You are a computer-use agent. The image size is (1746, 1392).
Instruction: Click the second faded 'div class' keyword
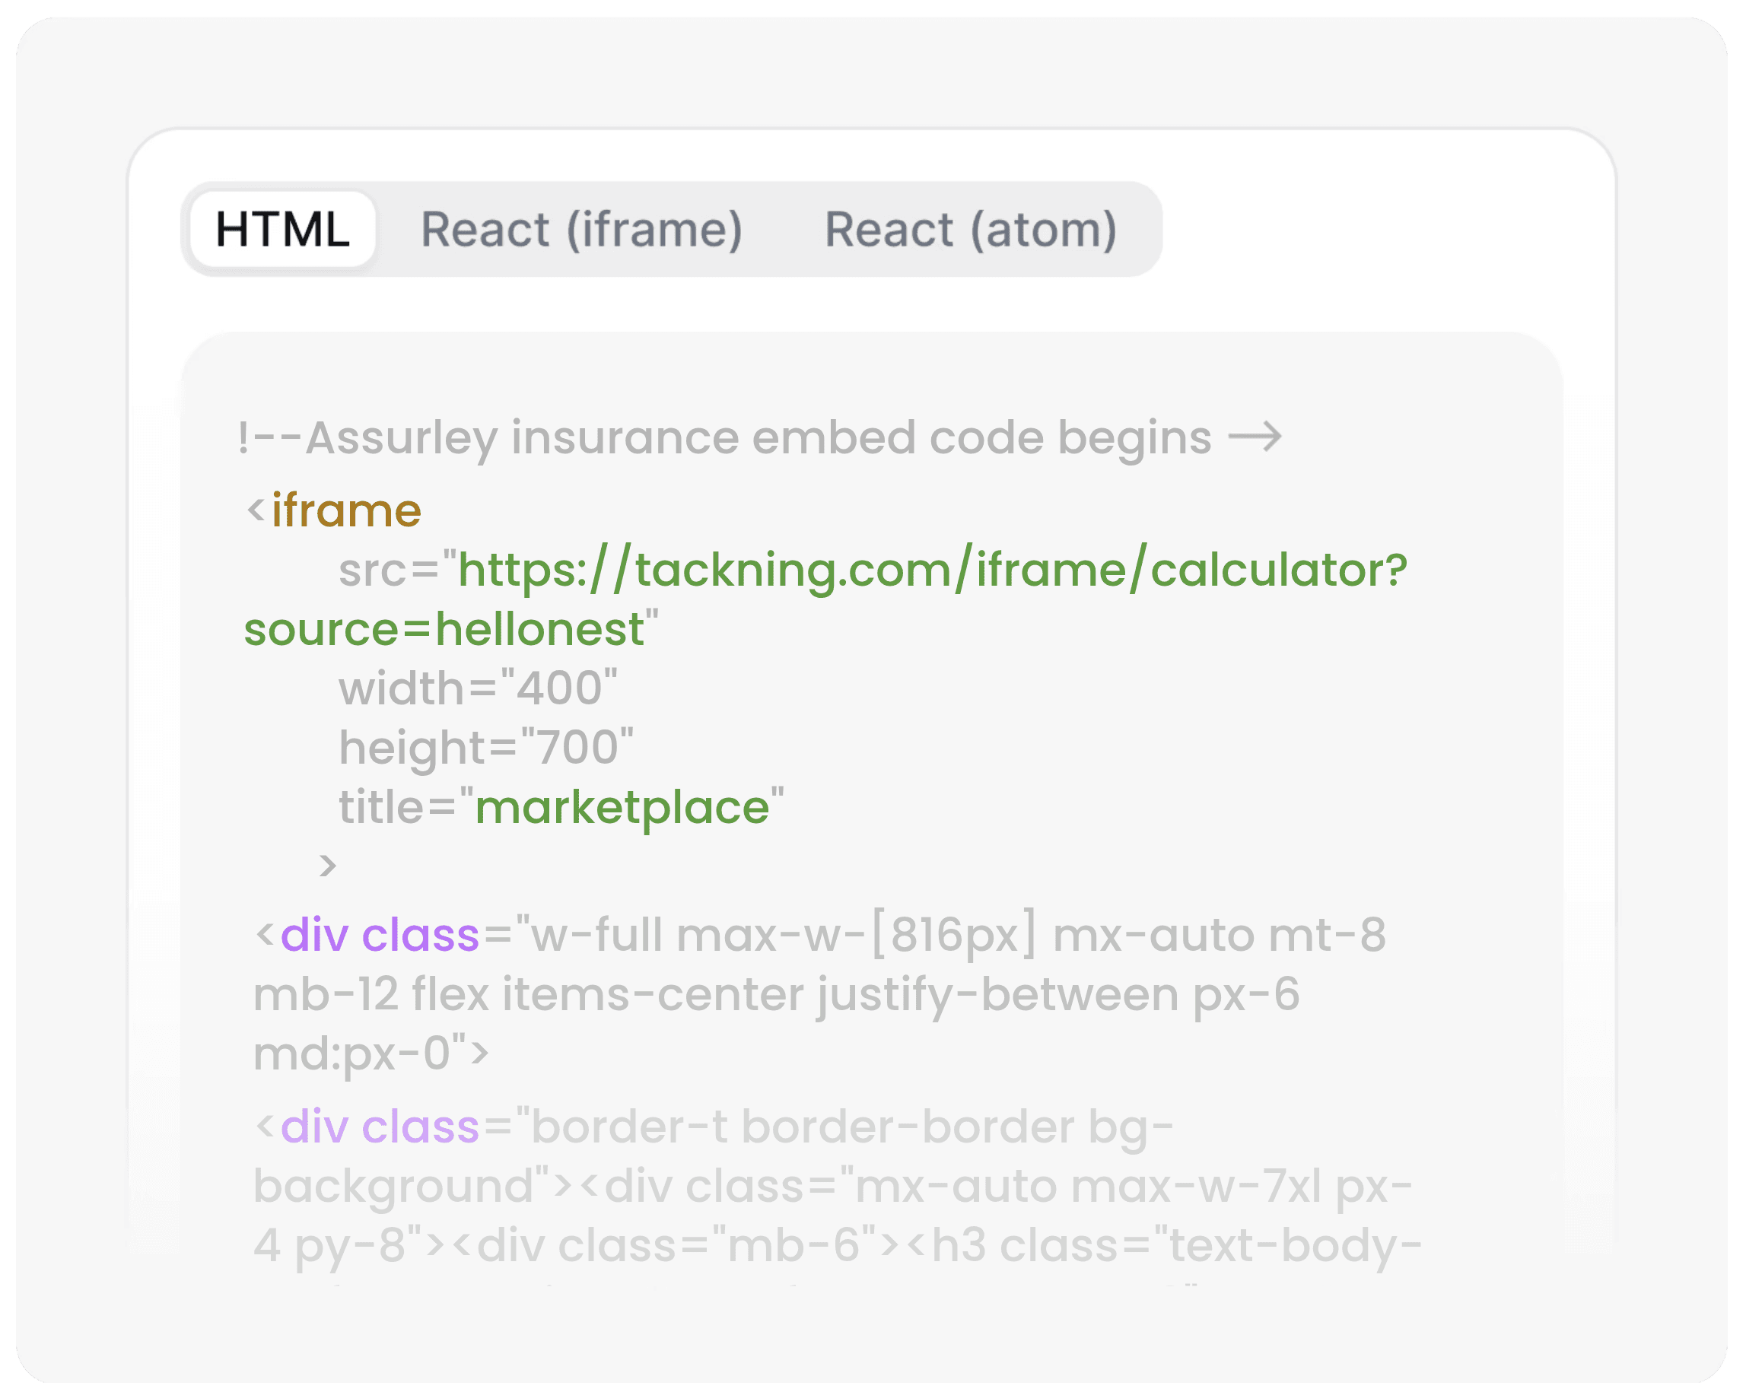click(379, 1127)
